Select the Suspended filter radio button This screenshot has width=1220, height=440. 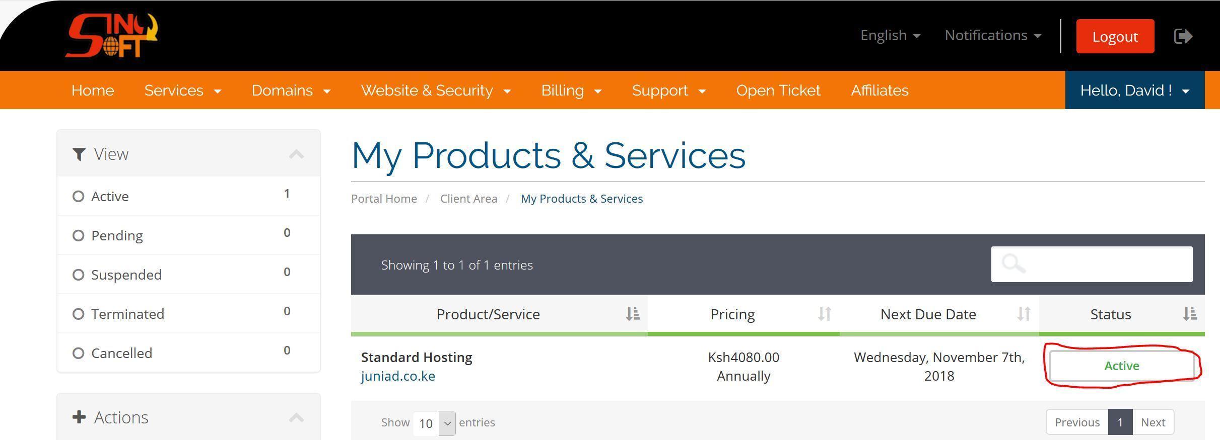pyautogui.click(x=78, y=275)
